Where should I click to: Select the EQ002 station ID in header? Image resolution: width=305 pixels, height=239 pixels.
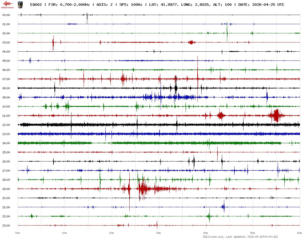[36, 5]
